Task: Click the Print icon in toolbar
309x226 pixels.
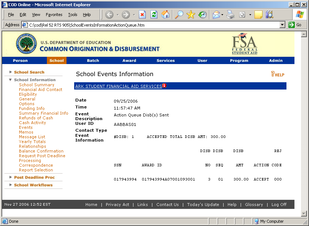Action: point(230,15)
